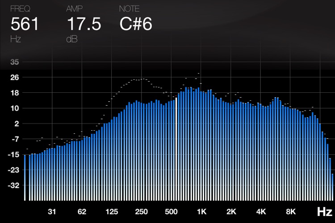Tap the 4K frequency axis label
The image size is (335, 223).
[x=261, y=212]
